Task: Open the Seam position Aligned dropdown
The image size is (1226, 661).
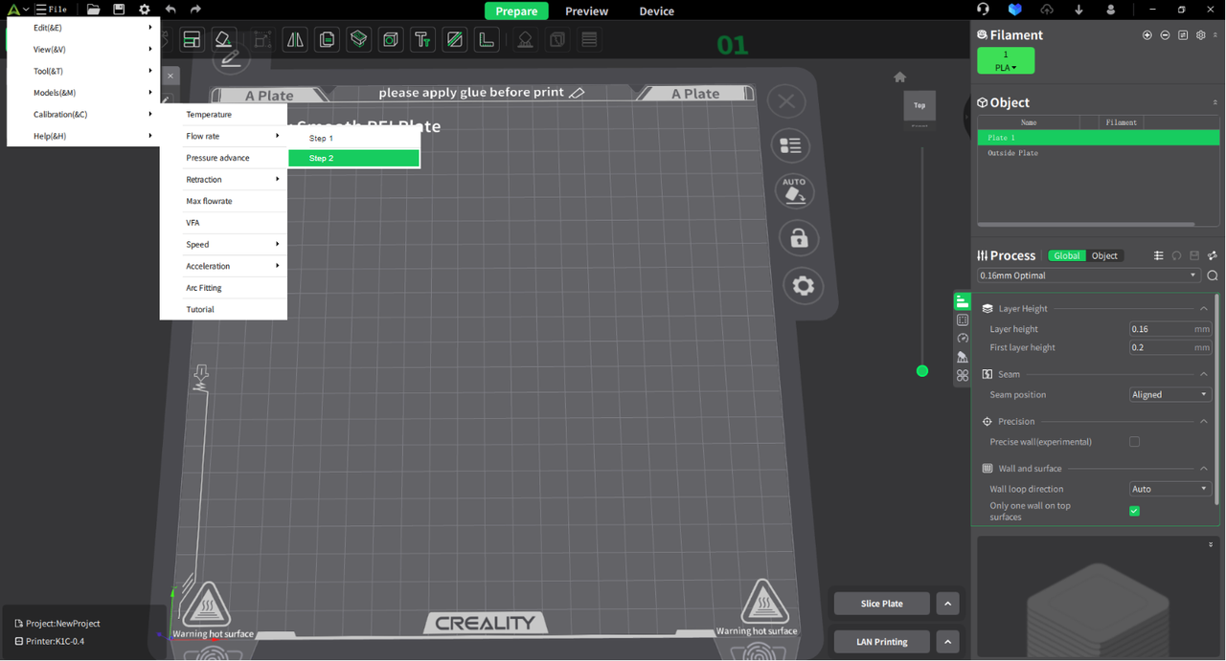Action: 1169,394
